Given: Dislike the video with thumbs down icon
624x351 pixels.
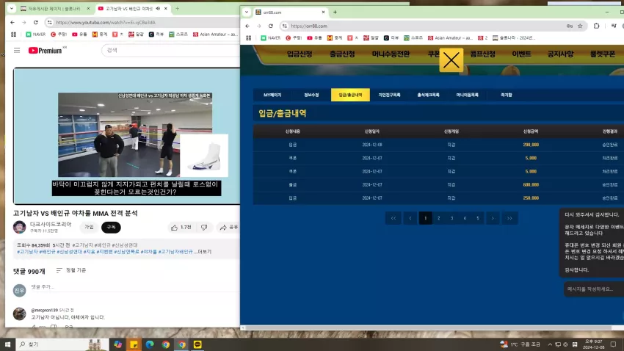Looking at the screenshot, I should 204,227.
